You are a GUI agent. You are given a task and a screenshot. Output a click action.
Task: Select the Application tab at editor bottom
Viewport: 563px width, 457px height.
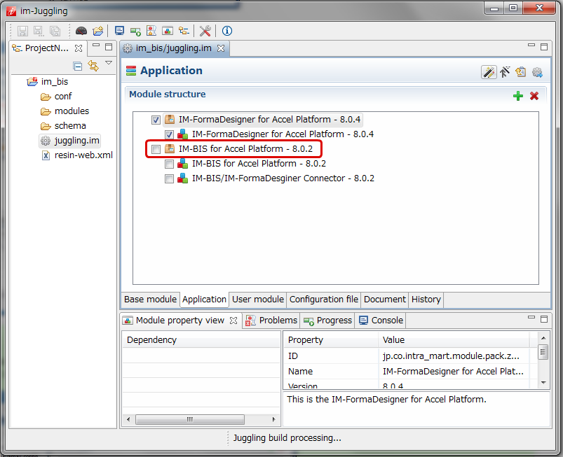pos(204,300)
